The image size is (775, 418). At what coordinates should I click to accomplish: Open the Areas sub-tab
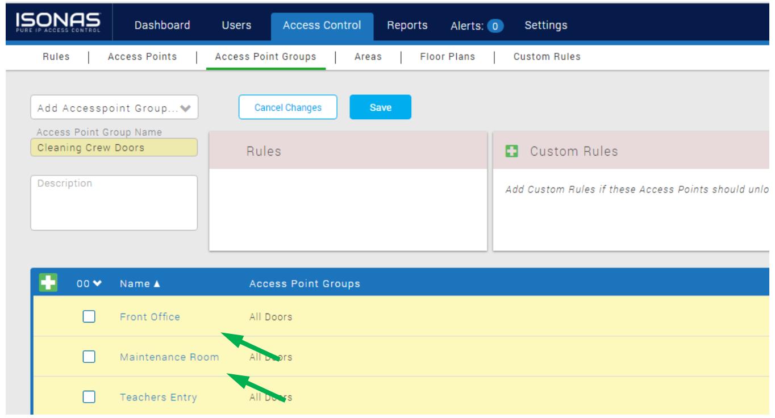pyautogui.click(x=368, y=56)
